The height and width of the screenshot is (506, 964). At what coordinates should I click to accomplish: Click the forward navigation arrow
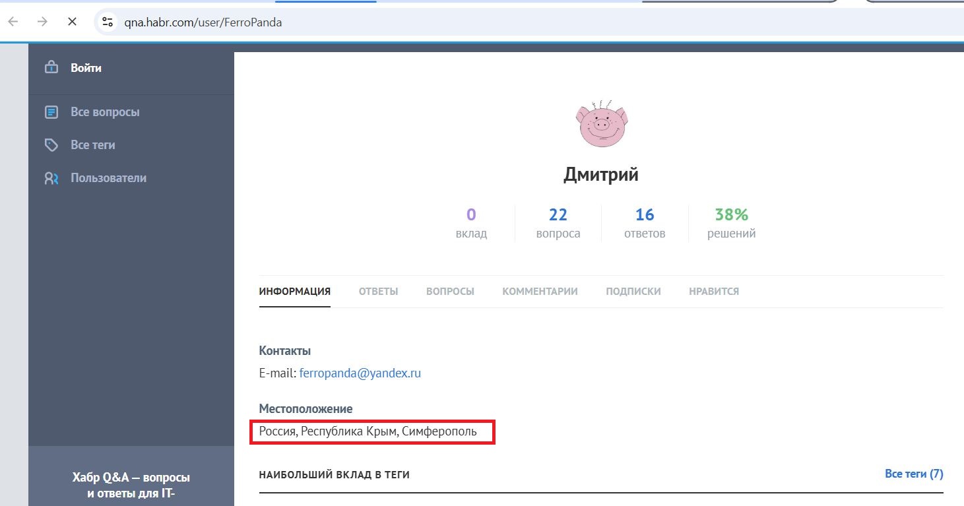(x=42, y=22)
